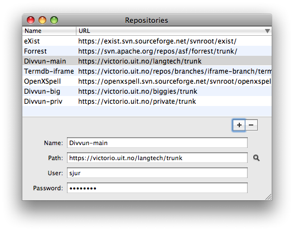Select the Divvun-main repository row
This screenshot has width=294, height=231.
(147, 61)
